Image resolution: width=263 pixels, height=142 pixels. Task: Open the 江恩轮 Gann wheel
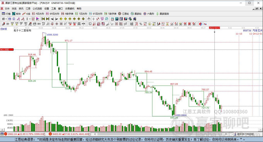[124, 14]
